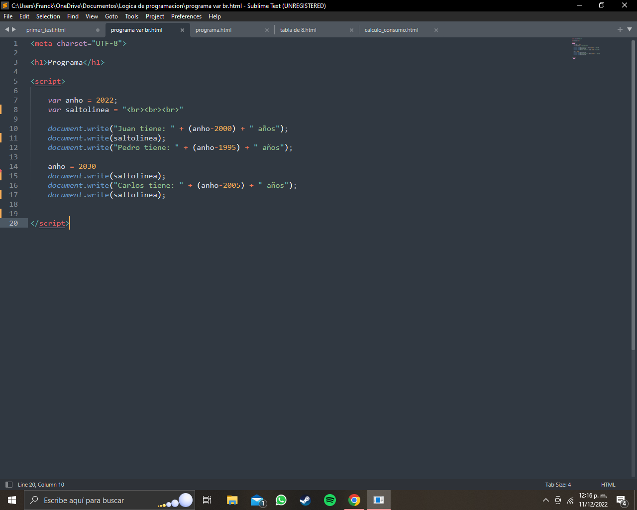Image resolution: width=637 pixels, height=510 pixels.
Task: Close the programa var br.html tab
Action: [x=182, y=30]
